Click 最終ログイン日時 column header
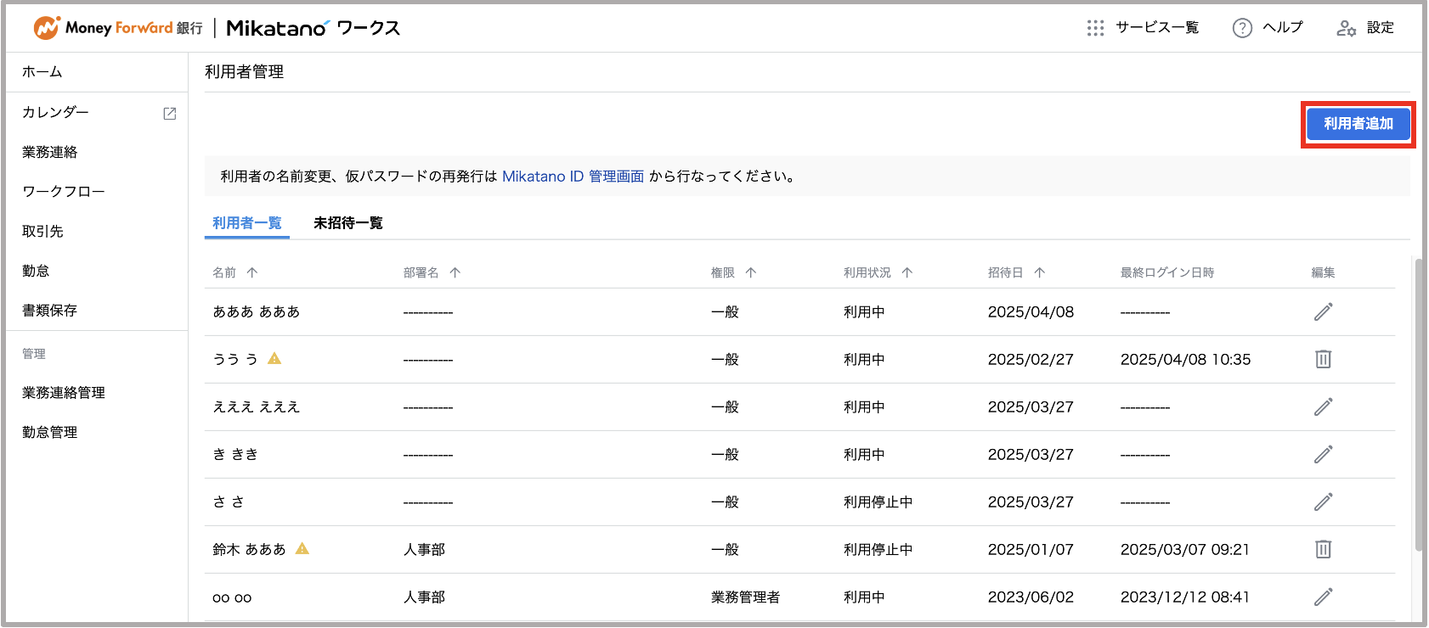The width and height of the screenshot is (1429, 628). [x=1167, y=272]
